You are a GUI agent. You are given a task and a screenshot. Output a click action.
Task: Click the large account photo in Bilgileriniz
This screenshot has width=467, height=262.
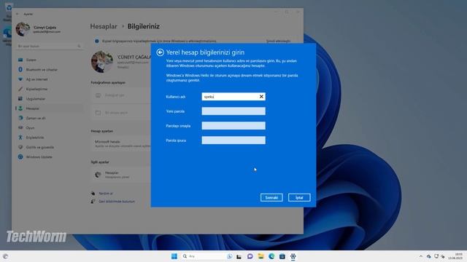(102, 62)
